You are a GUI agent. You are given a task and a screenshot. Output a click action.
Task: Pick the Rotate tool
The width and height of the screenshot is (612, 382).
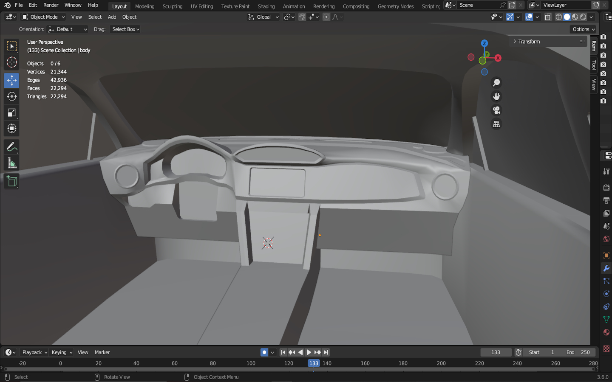(x=11, y=96)
